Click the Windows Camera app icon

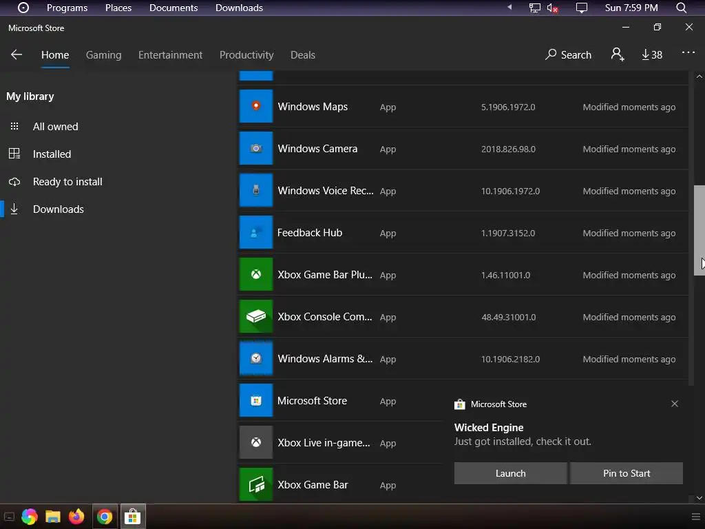point(256,148)
